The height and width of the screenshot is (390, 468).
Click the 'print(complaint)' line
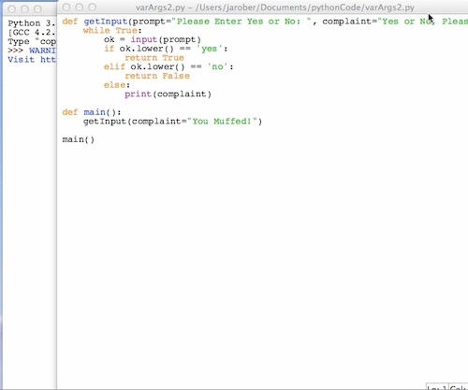pos(168,94)
